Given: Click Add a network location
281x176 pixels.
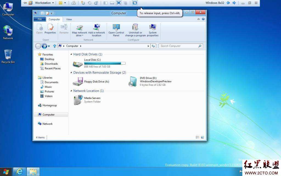Looking at the screenshot, I should 97,30.
